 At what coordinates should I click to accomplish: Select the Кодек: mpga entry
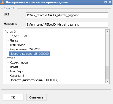(x=19, y=62)
